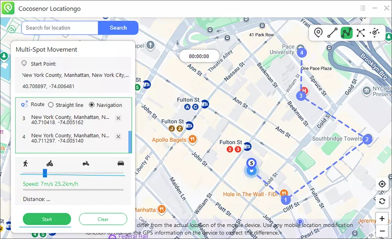Click the Cocosenor Locationgo app logo
Viewport: 392px width, 239px height.
(8, 8)
